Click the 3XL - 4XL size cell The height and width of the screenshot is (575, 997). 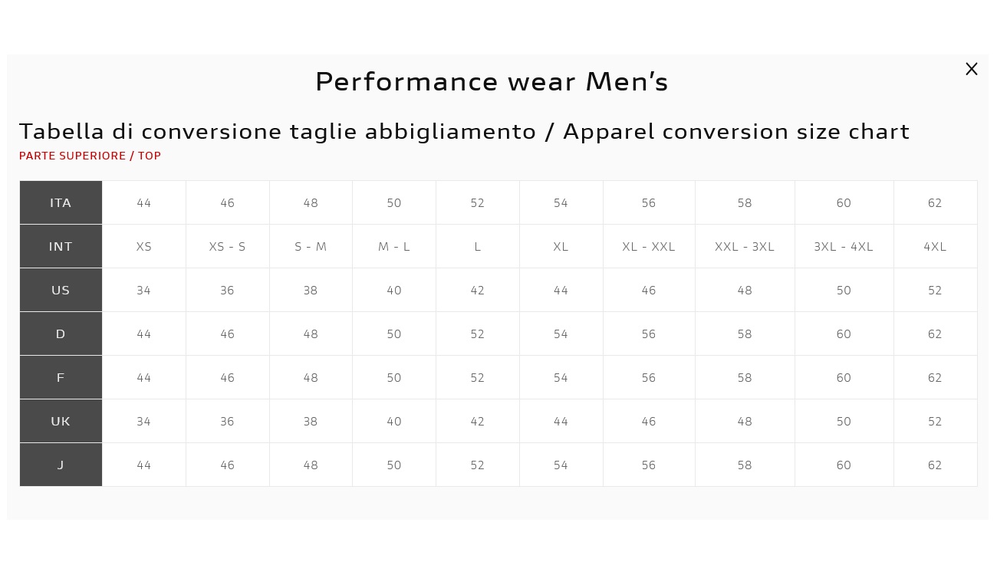click(844, 246)
